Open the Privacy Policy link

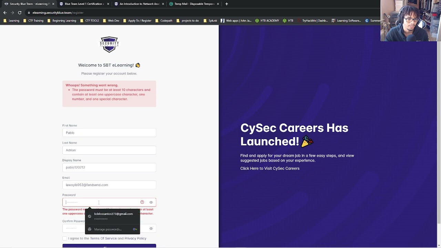click(135, 238)
